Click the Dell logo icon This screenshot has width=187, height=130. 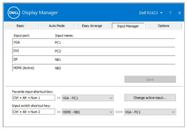(x=14, y=13)
